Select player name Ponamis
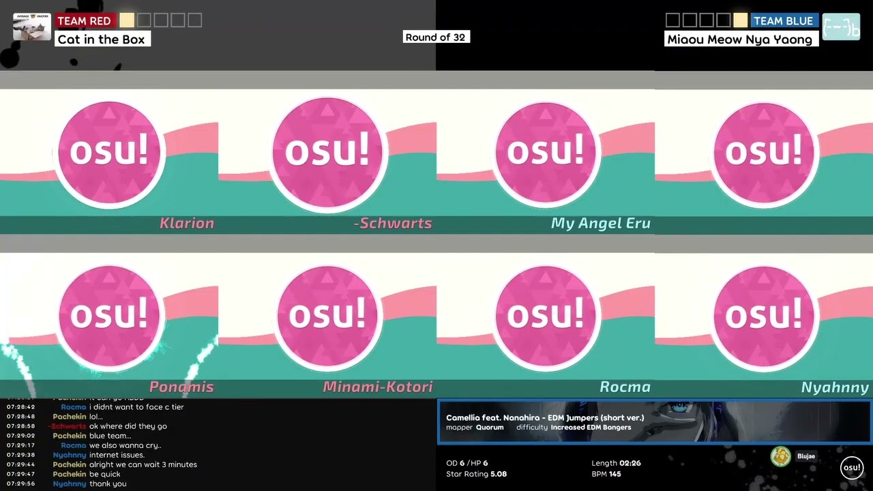The height and width of the screenshot is (491, 873). 181,387
